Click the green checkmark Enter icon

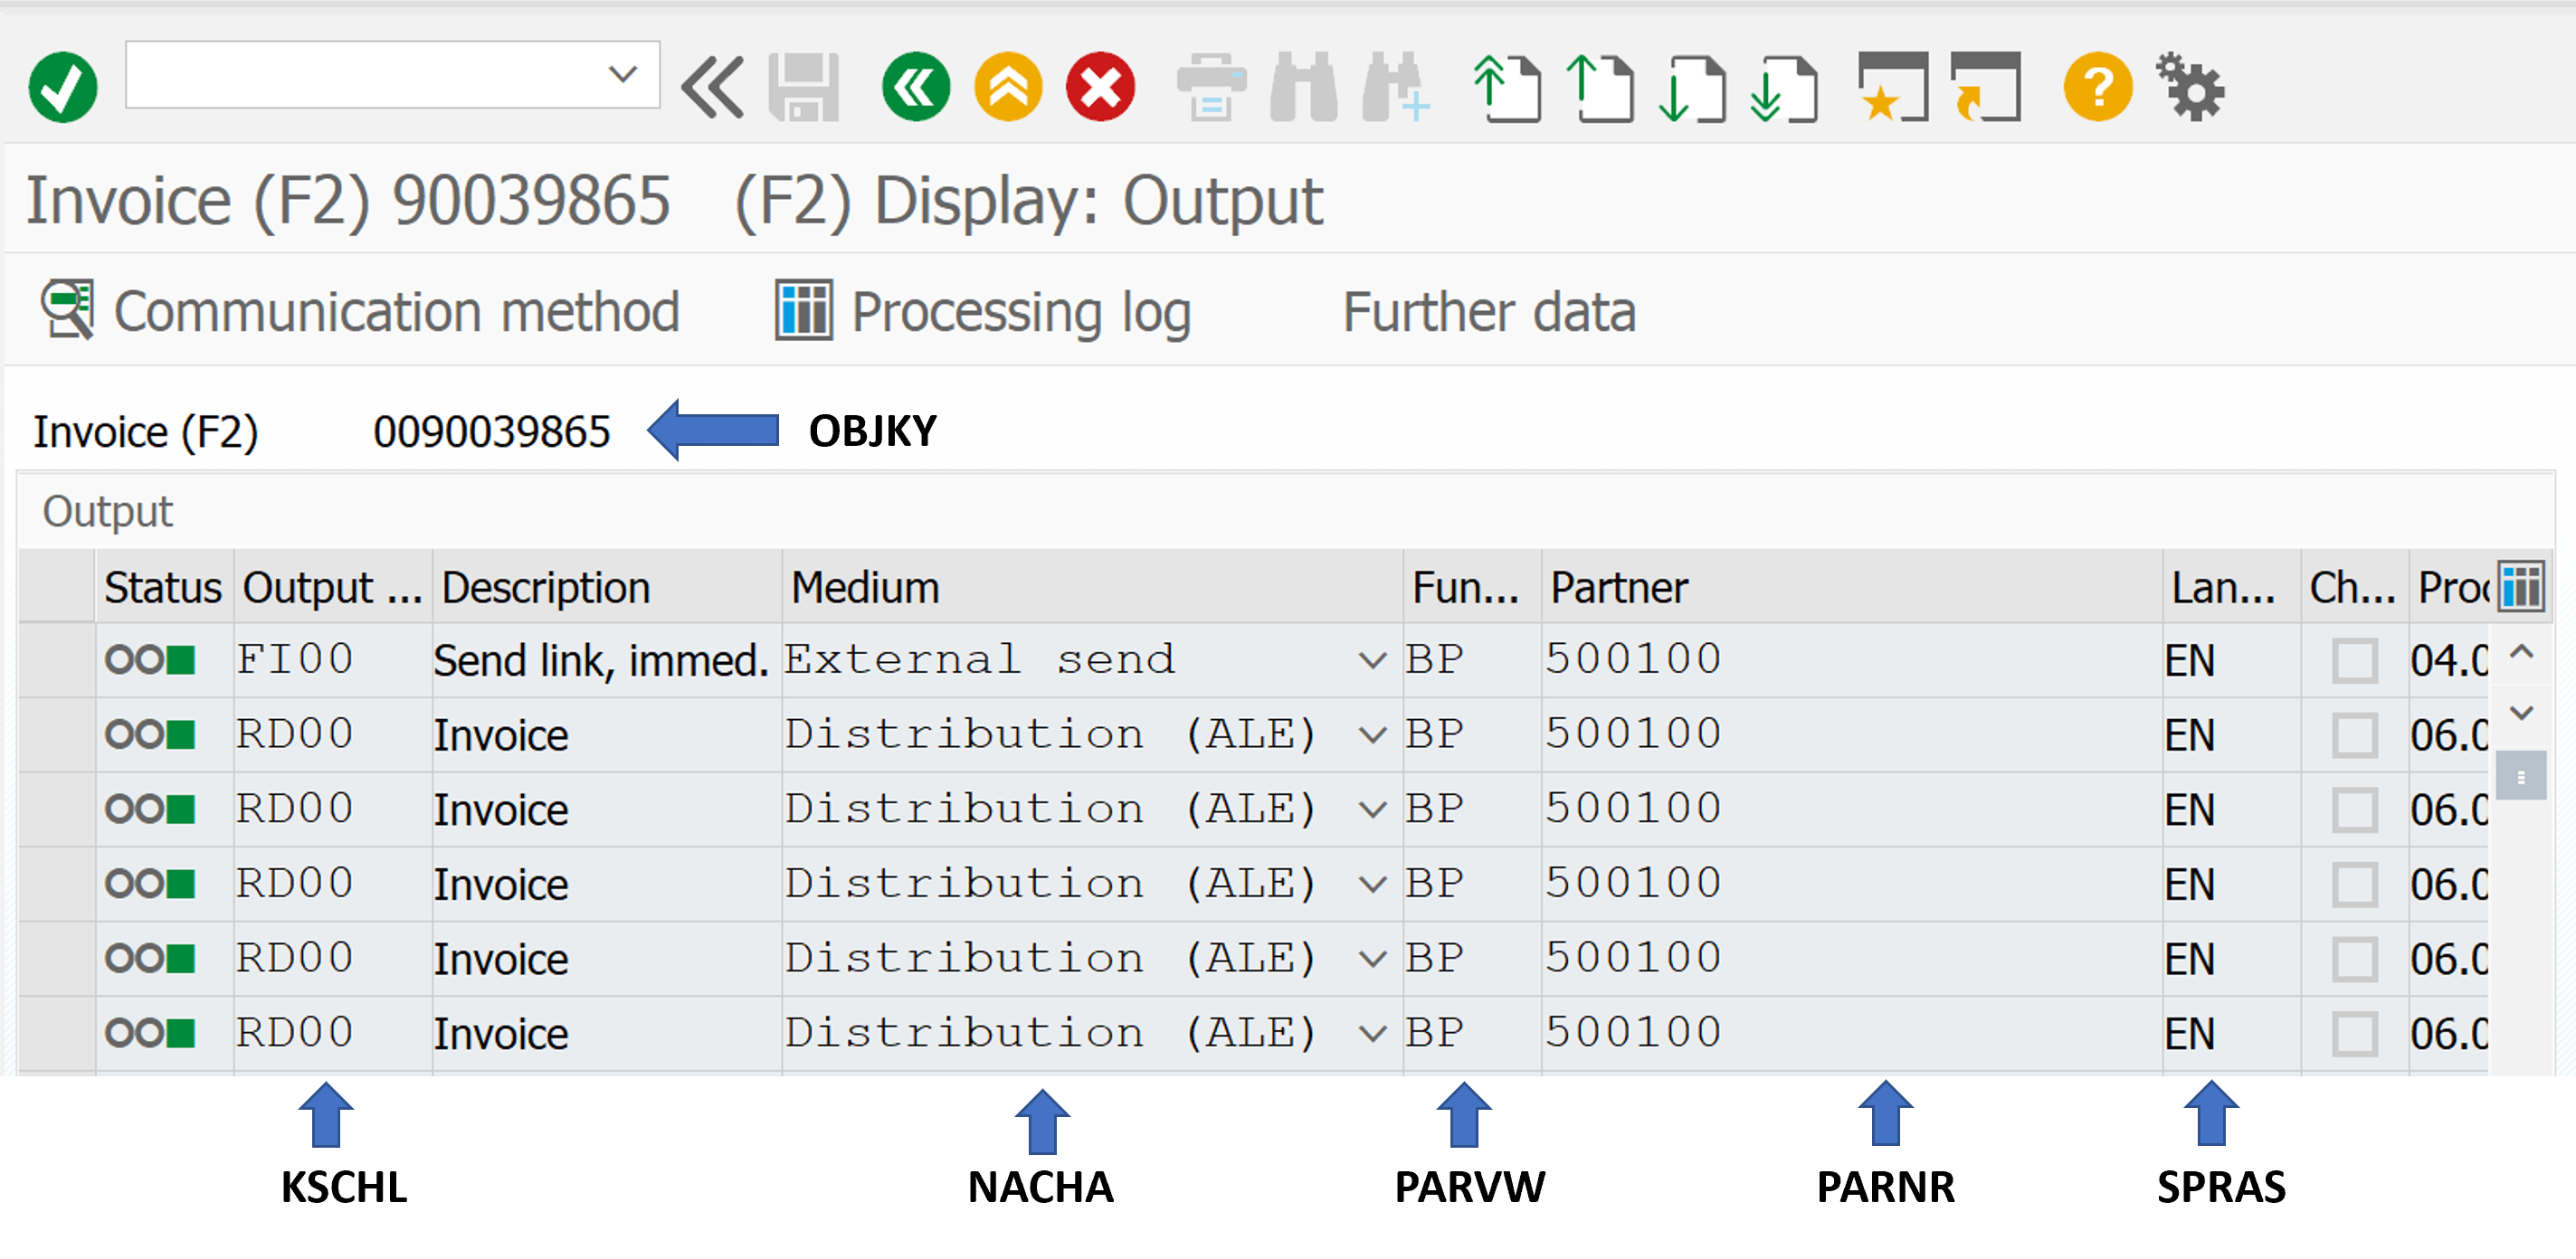coord(62,87)
